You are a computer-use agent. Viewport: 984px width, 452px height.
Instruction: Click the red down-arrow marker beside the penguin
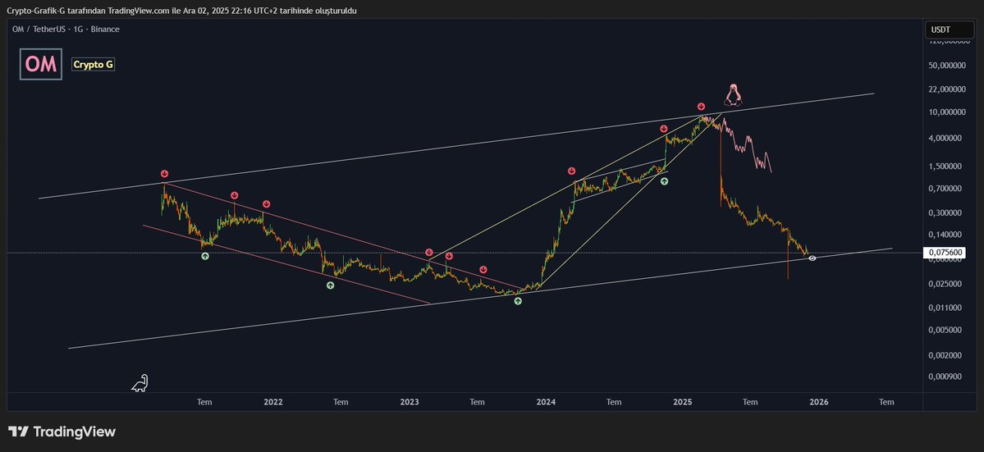pyautogui.click(x=701, y=107)
